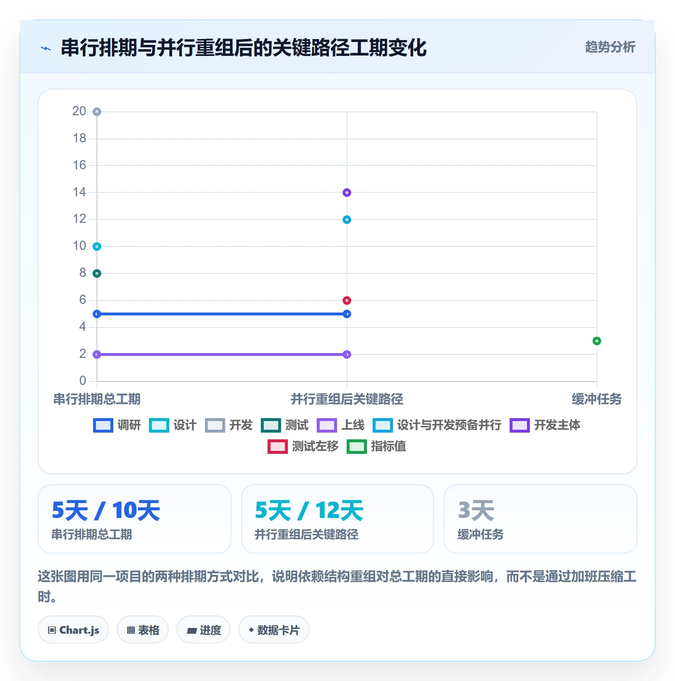Select the Chart.js tag chip
Image resolution: width=675 pixels, height=681 pixels.
pos(73,629)
